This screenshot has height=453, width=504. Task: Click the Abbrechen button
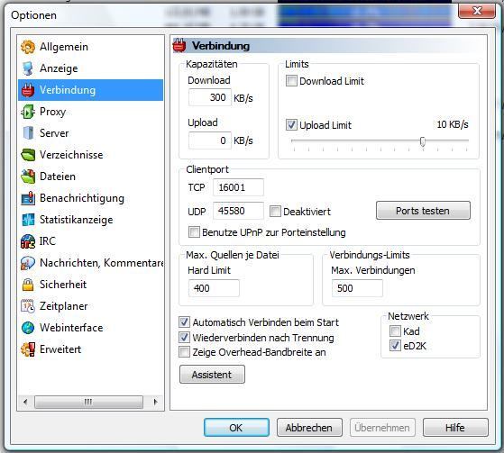pyautogui.click(x=309, y=428)
